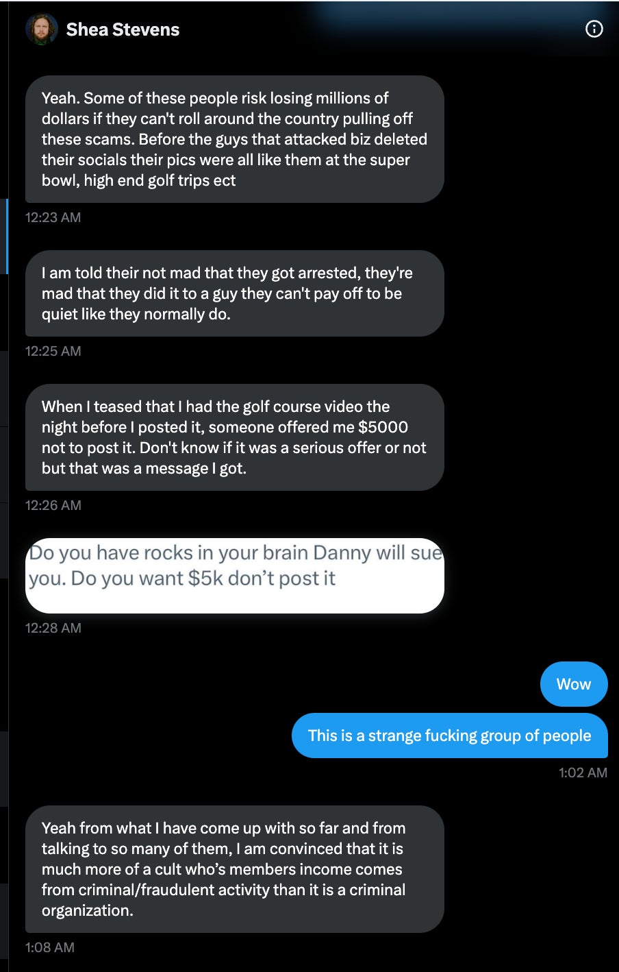Select the "This is a strange" sent message
The height and width of the screenshot is (972, 619).
click(449, 736)
